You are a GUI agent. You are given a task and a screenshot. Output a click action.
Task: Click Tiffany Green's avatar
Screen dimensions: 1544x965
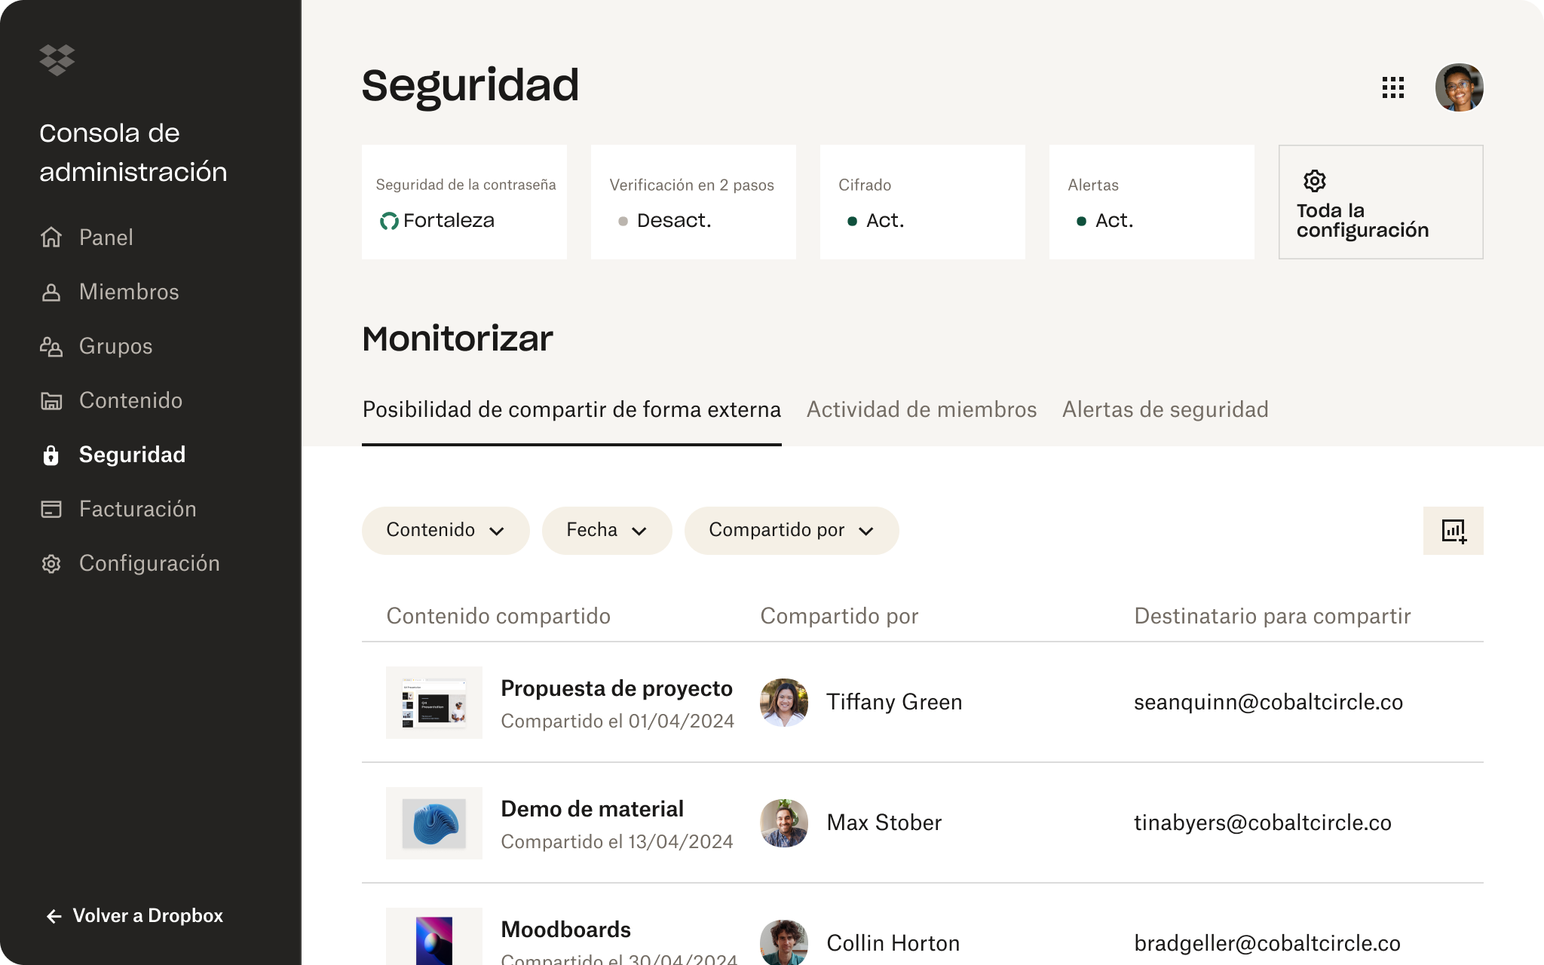tap(784, 702)
